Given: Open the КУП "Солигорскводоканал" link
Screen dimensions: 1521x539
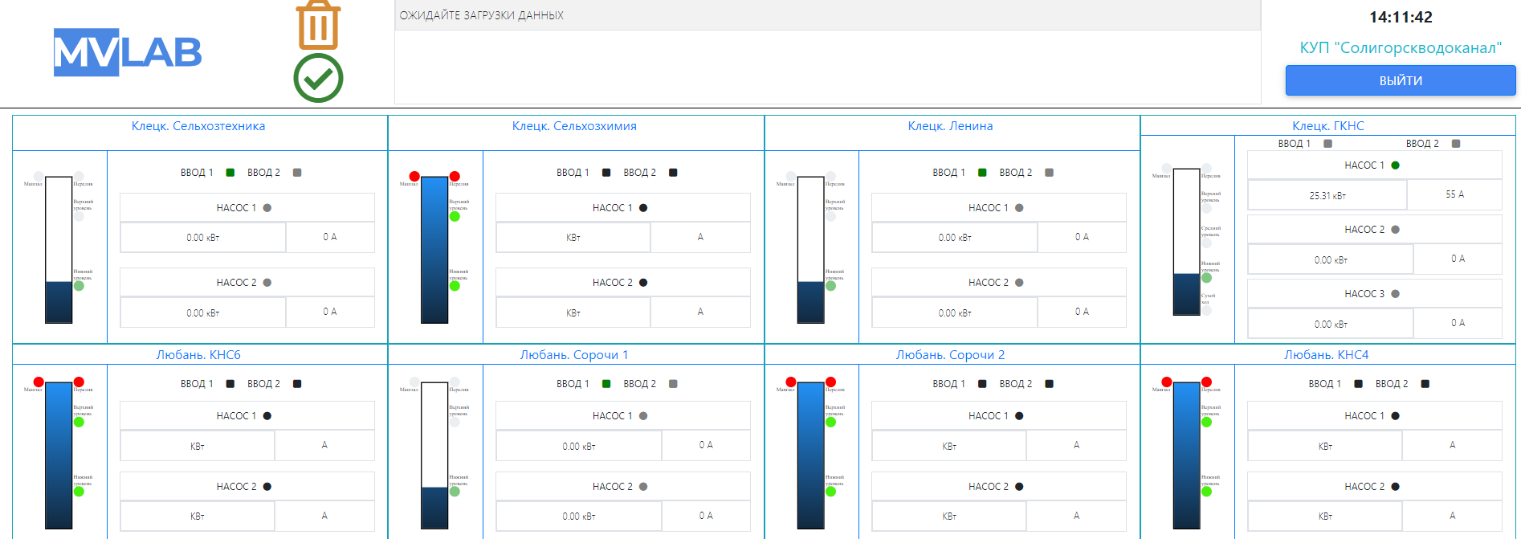Looking at the screenshot, I should coord(1400,48).
